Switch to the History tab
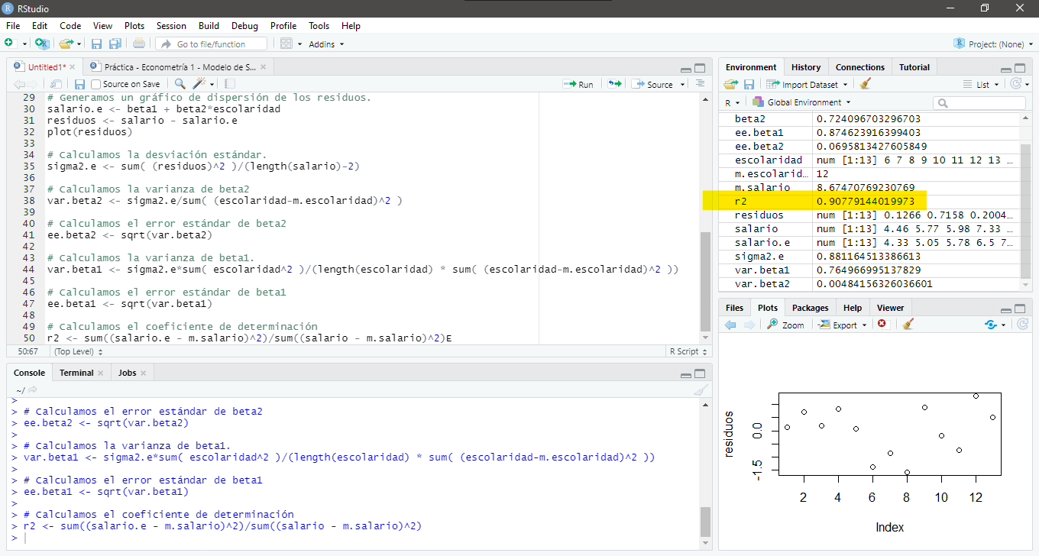 click(805, 67)
